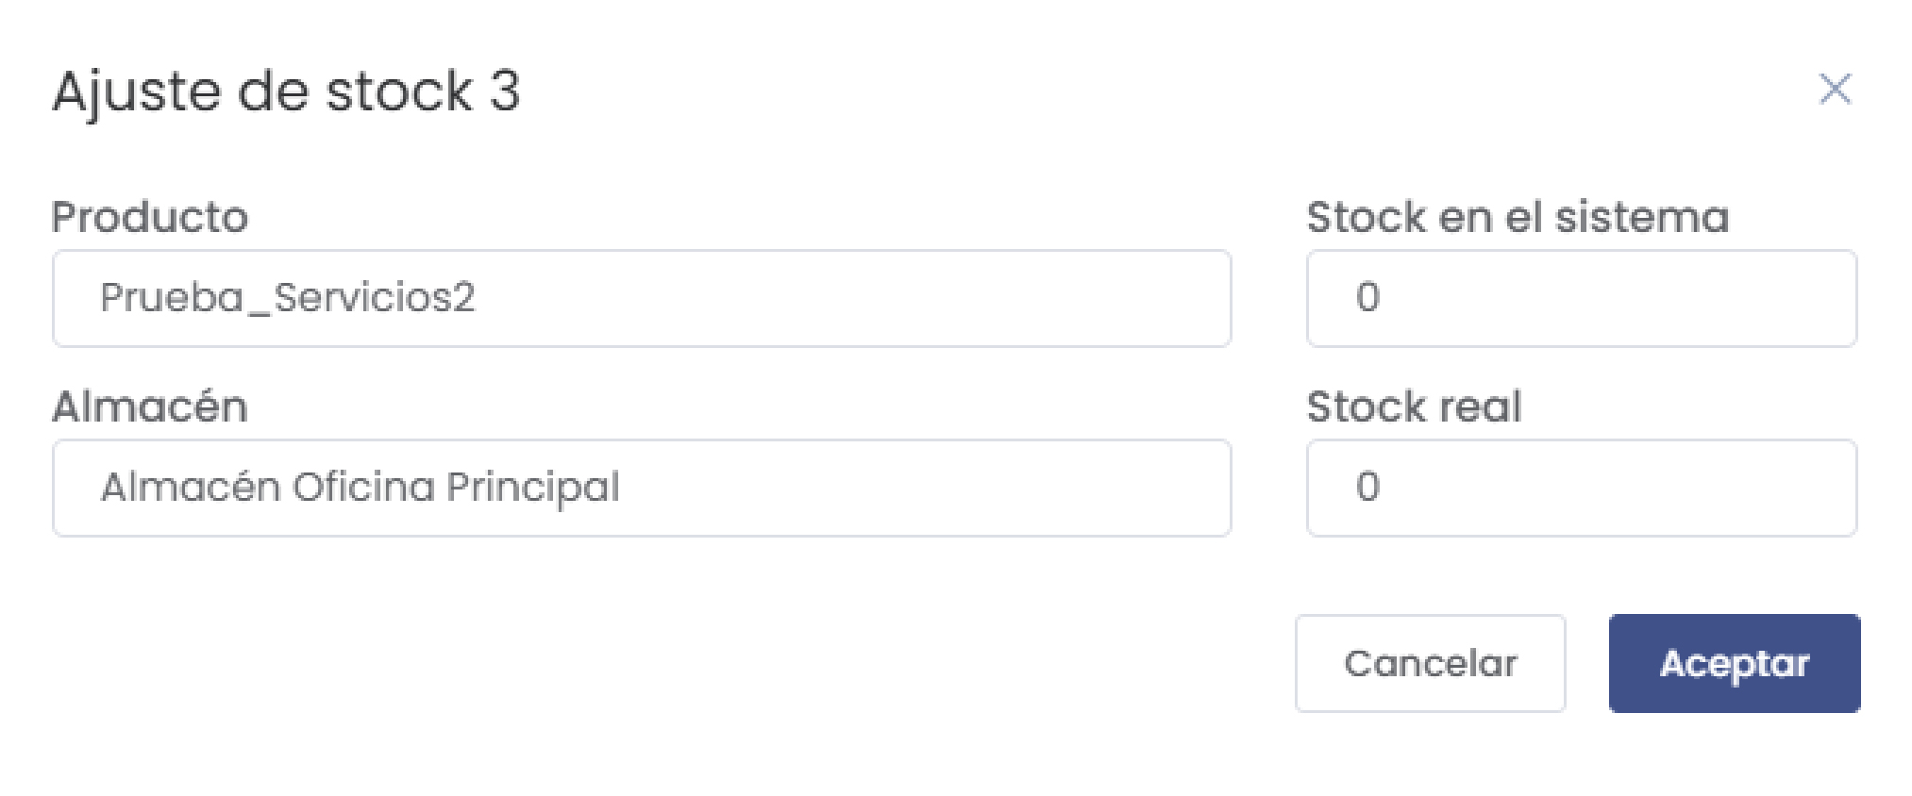This screenshot has width=1912, height=796.
Task: Click the 0 value under Stock en el sistema
Action: pyautogui.click(x=1367, y=297)
